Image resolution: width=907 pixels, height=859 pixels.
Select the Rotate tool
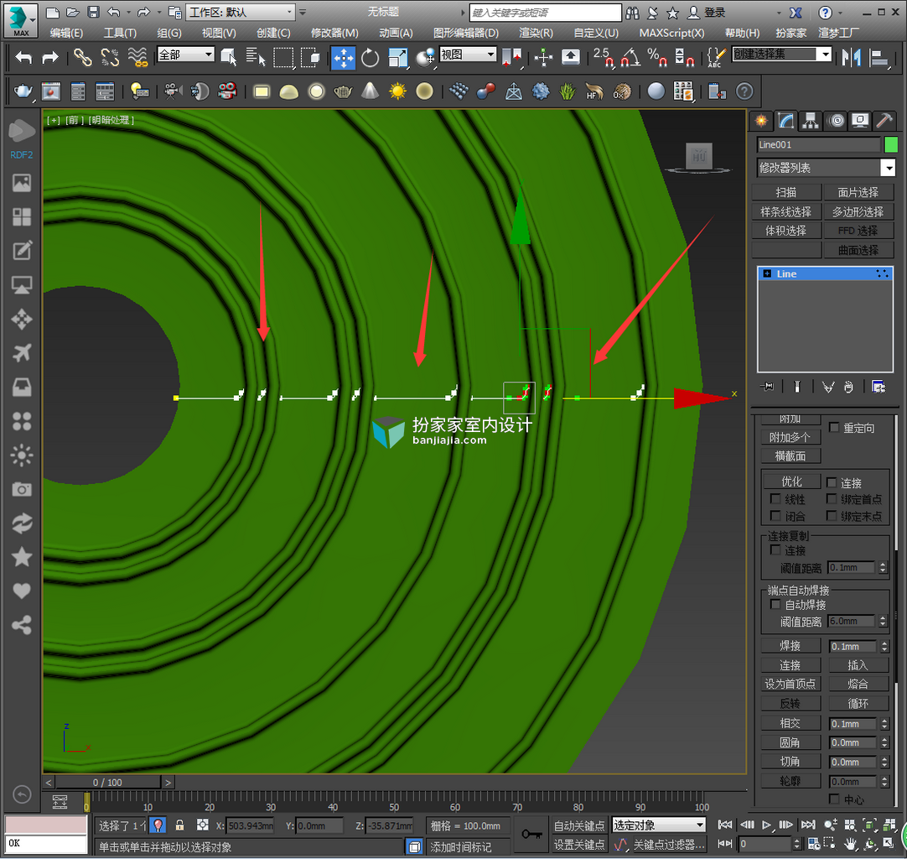(x=370, y=58)
